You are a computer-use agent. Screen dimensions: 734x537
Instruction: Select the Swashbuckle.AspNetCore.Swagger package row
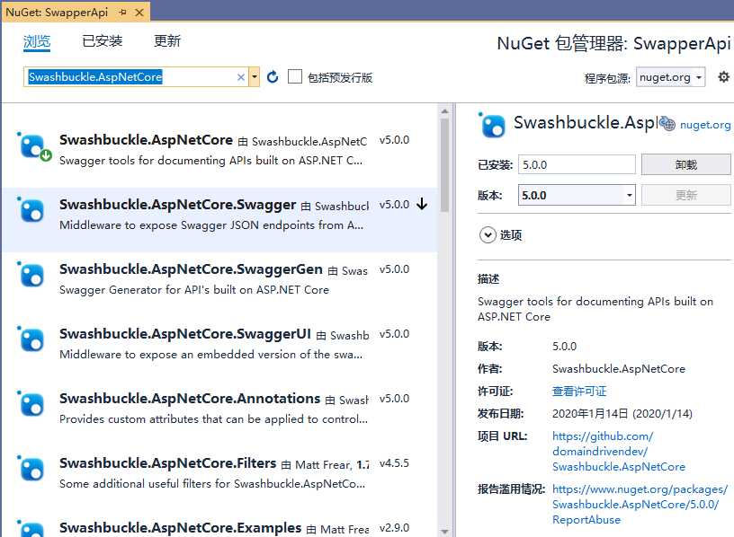point(220,220)
